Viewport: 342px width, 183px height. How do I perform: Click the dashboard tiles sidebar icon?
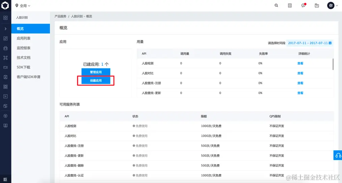point(5,38)
